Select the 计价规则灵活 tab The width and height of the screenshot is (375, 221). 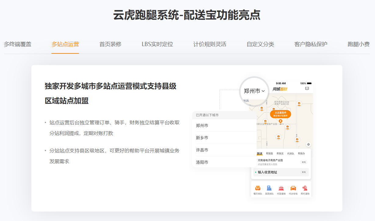tap(210, 44)
